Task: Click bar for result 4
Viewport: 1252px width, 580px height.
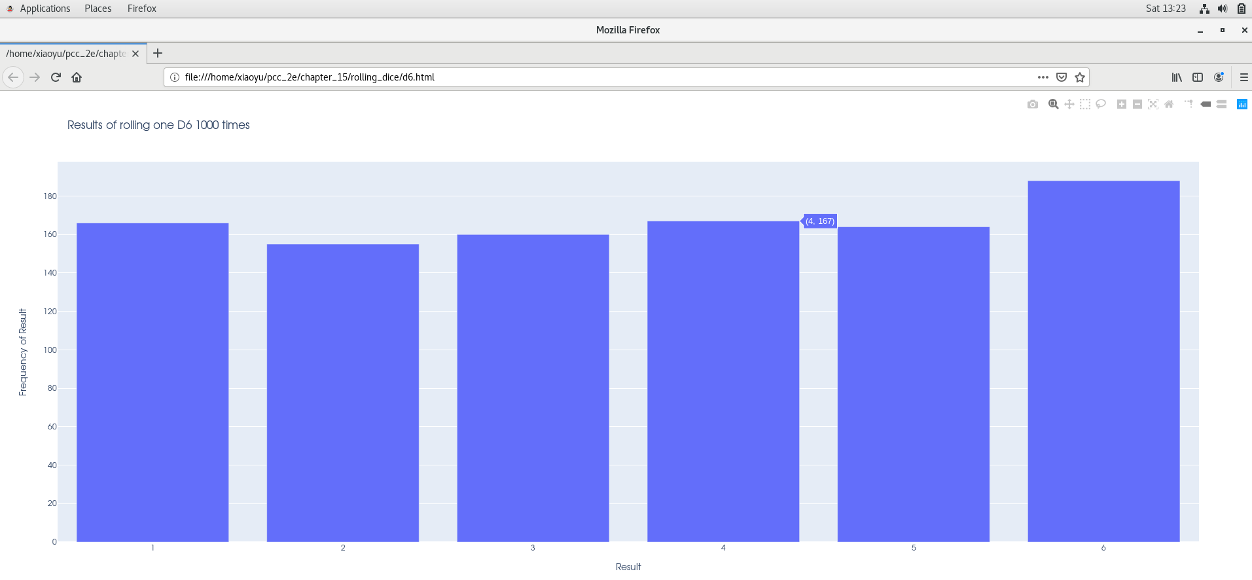Action: (x=723, y=382)
